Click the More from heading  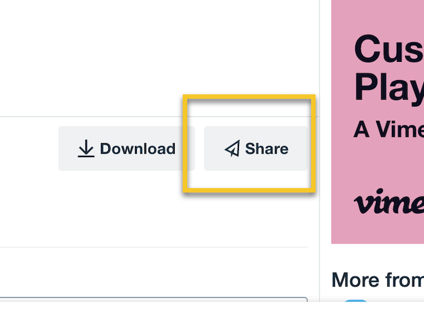click(378, 280)
